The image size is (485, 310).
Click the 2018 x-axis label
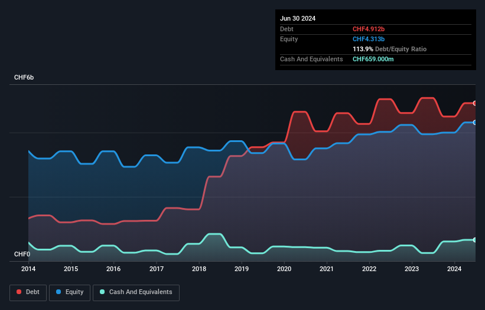199,269
